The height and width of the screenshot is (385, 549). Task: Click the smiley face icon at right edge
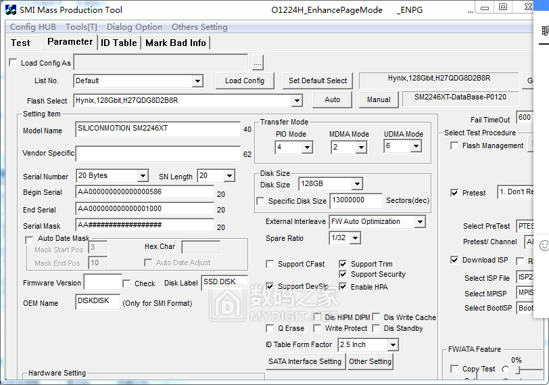coord(544,246)
